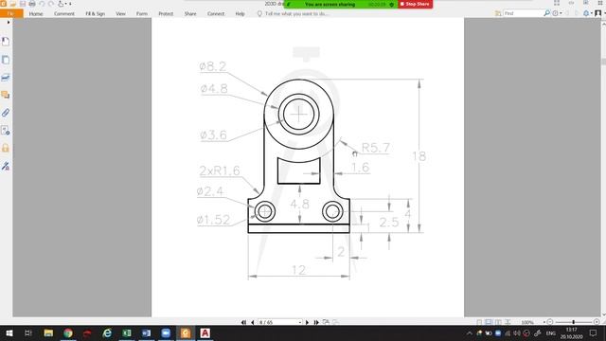Open the Comment ribbon tab
This screenshot has height=341, width=606.
click(x=64, y=13)
